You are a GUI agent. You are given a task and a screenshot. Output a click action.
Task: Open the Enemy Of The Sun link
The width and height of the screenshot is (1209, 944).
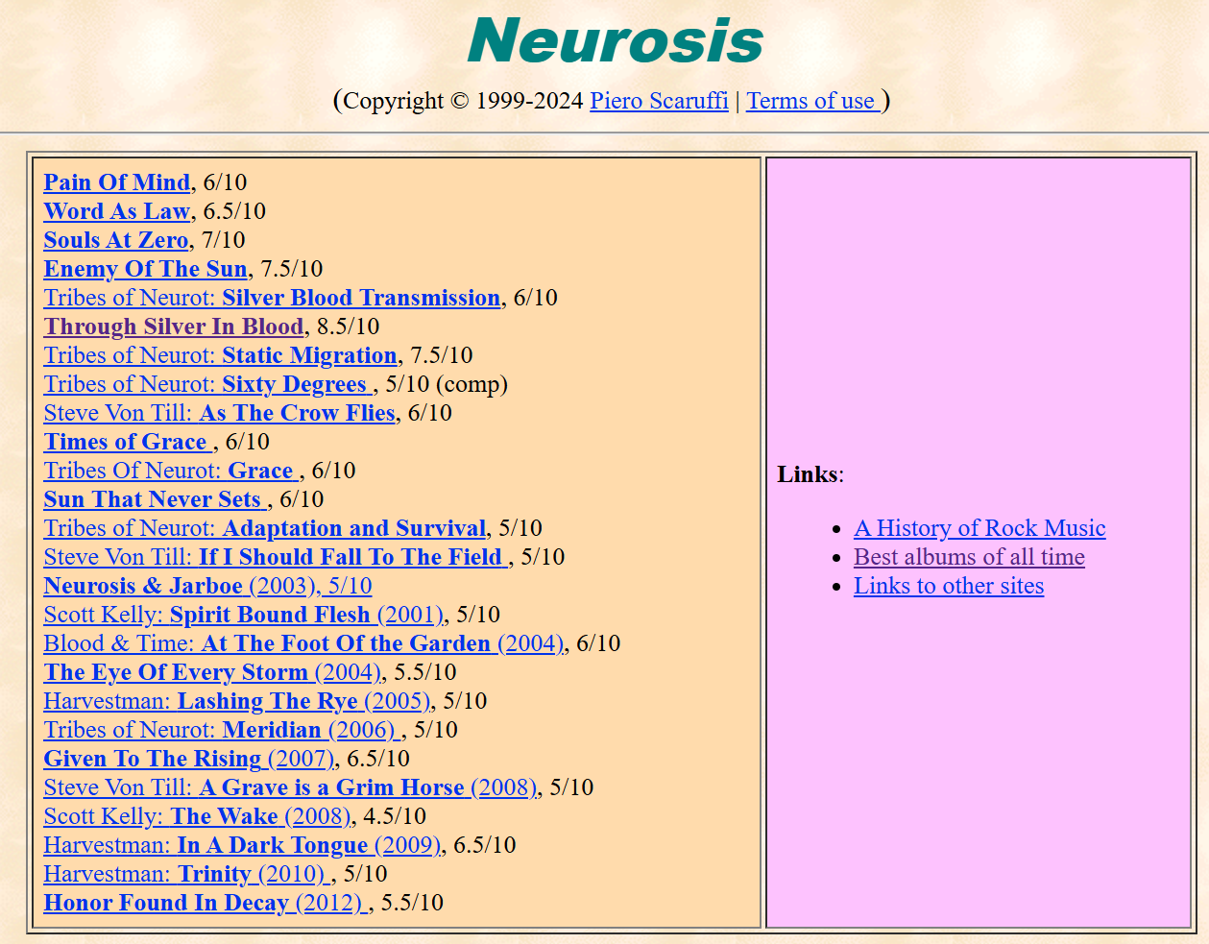click(x=146, y=269)
